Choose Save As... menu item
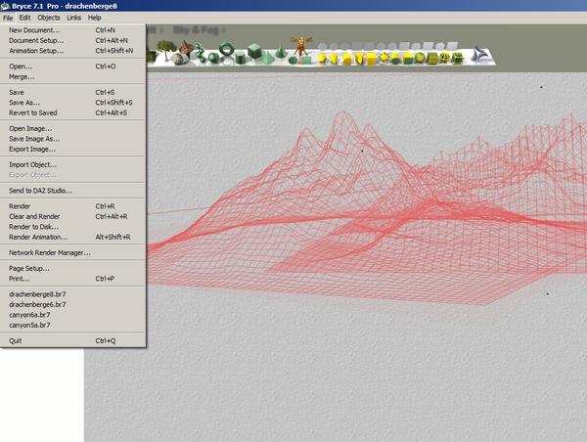 [72, 103]
